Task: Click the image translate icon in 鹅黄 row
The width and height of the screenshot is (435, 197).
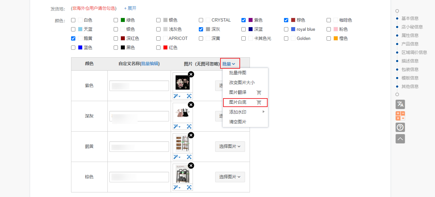Action: pyautogui.click(x=189, y=157)
